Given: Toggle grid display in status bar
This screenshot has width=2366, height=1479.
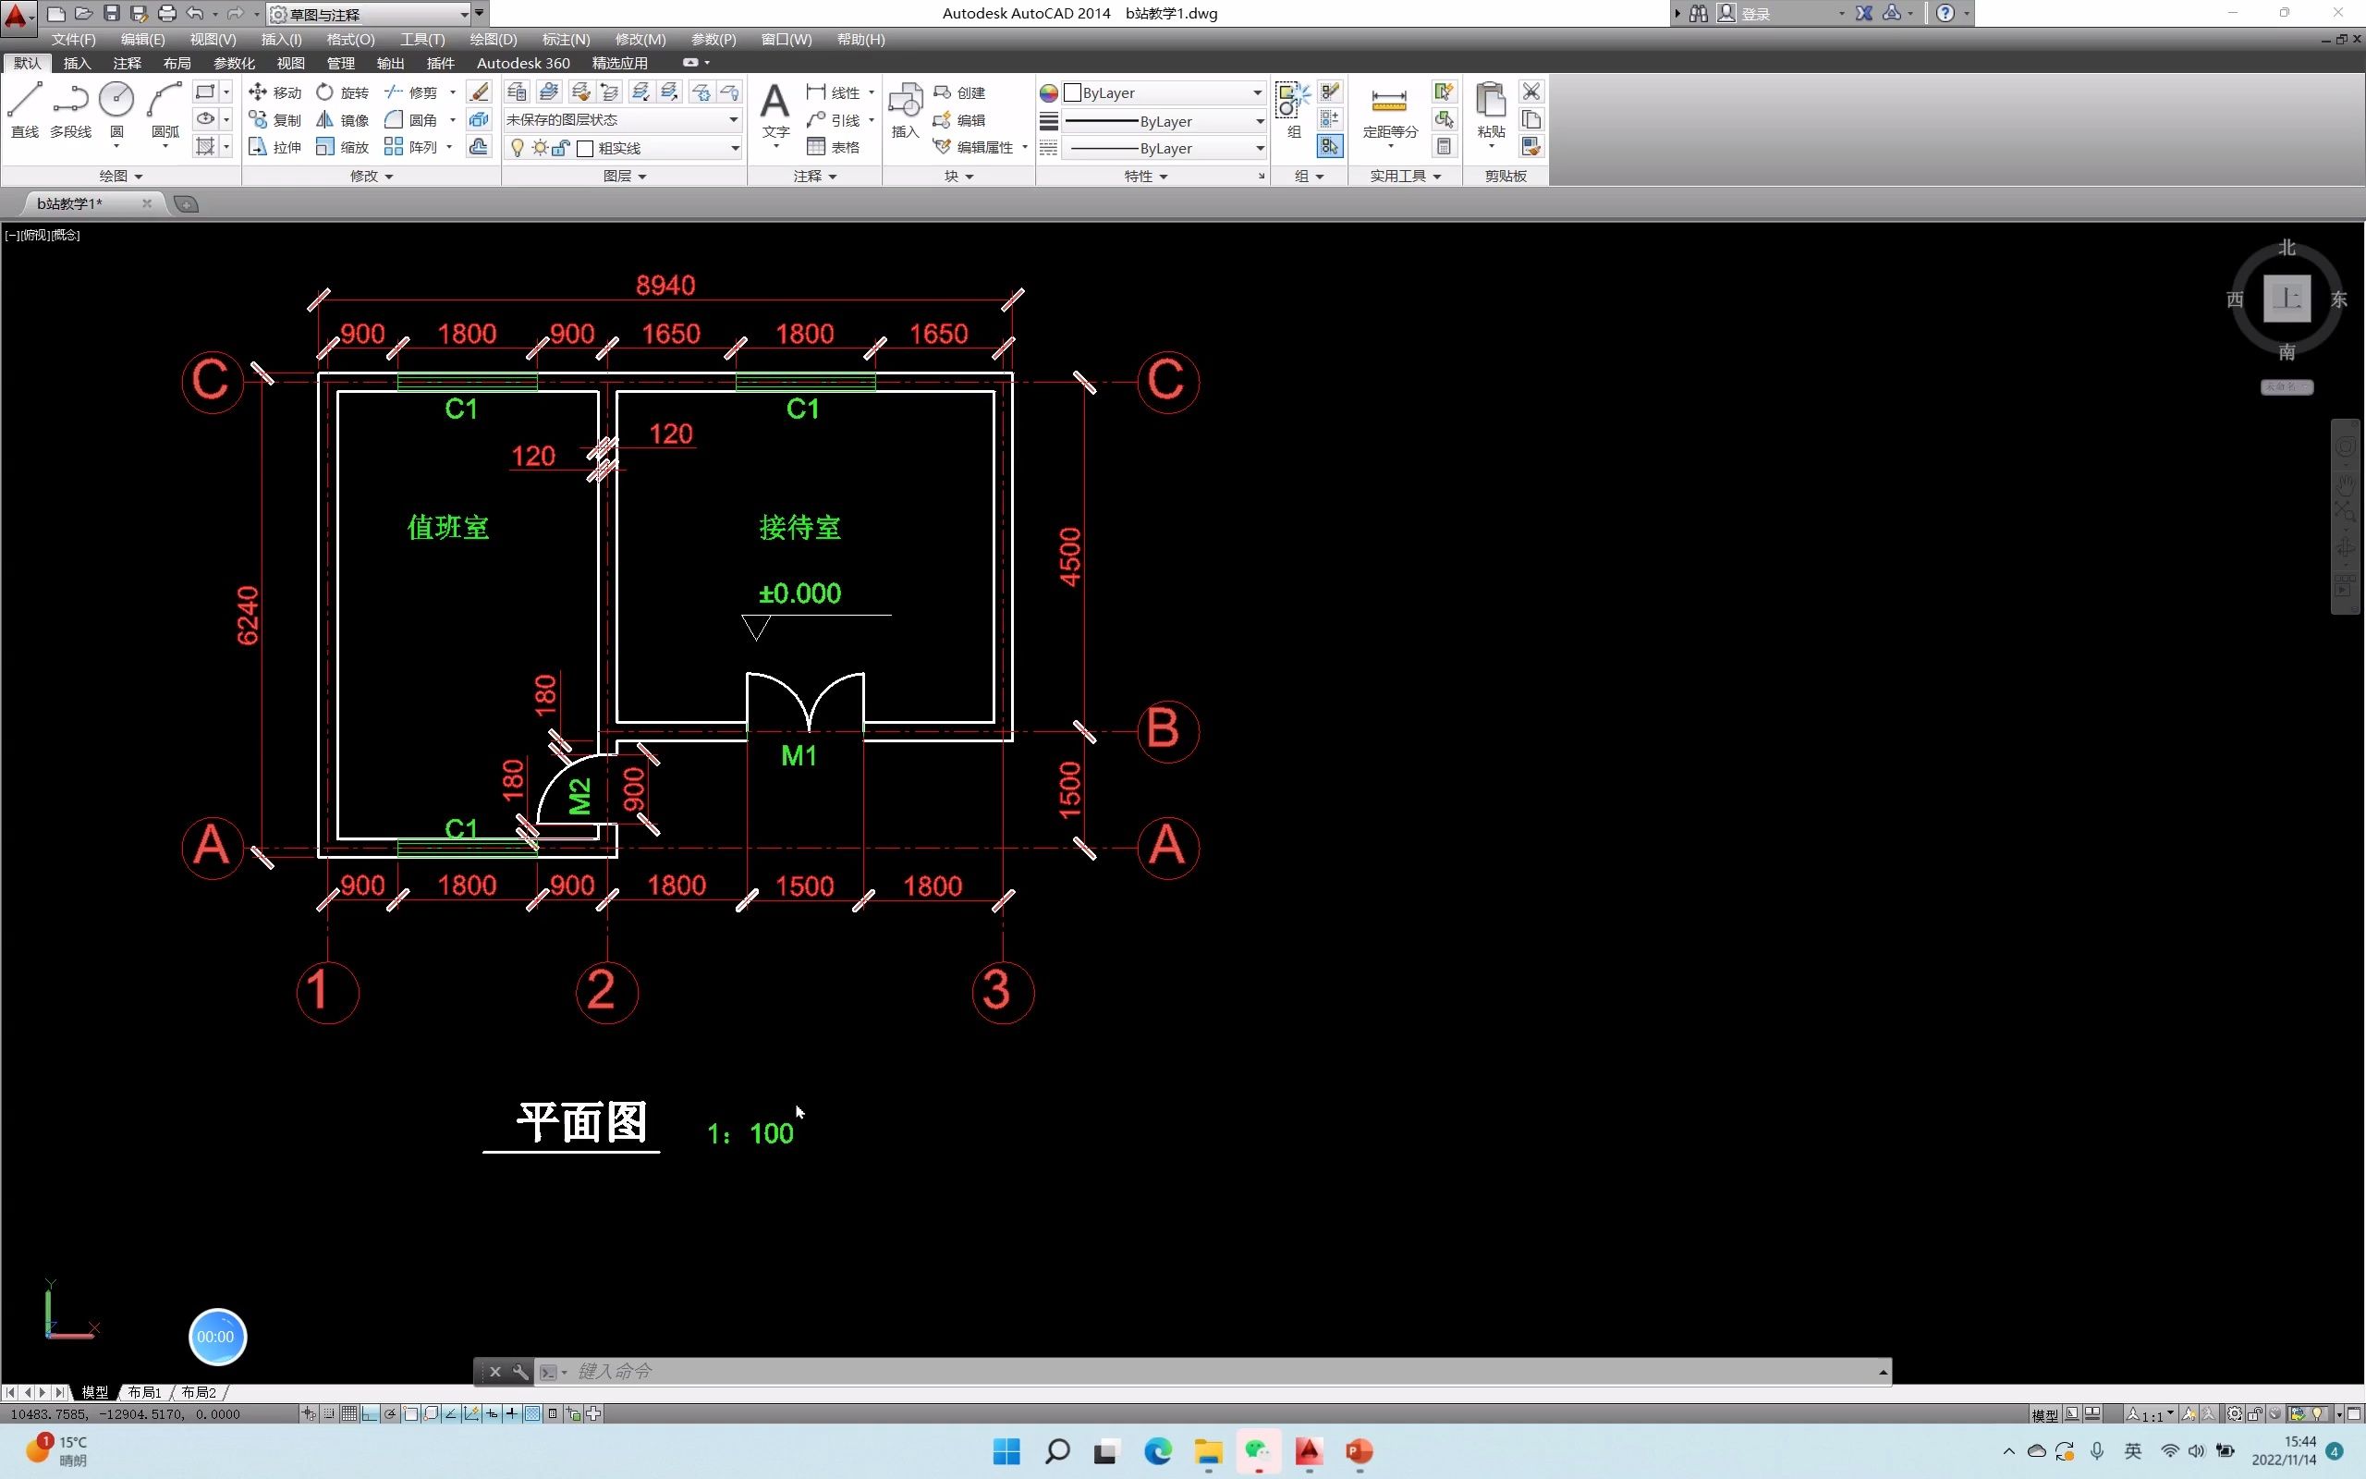Looking at the screenshot, I should 349,1413.
